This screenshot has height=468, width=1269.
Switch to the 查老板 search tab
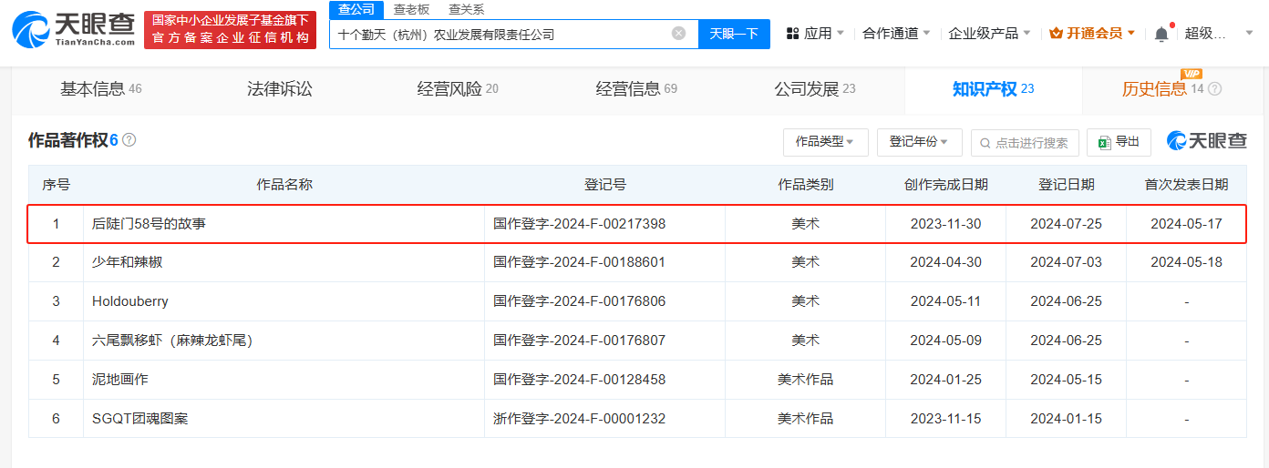(x=411, y=9)
